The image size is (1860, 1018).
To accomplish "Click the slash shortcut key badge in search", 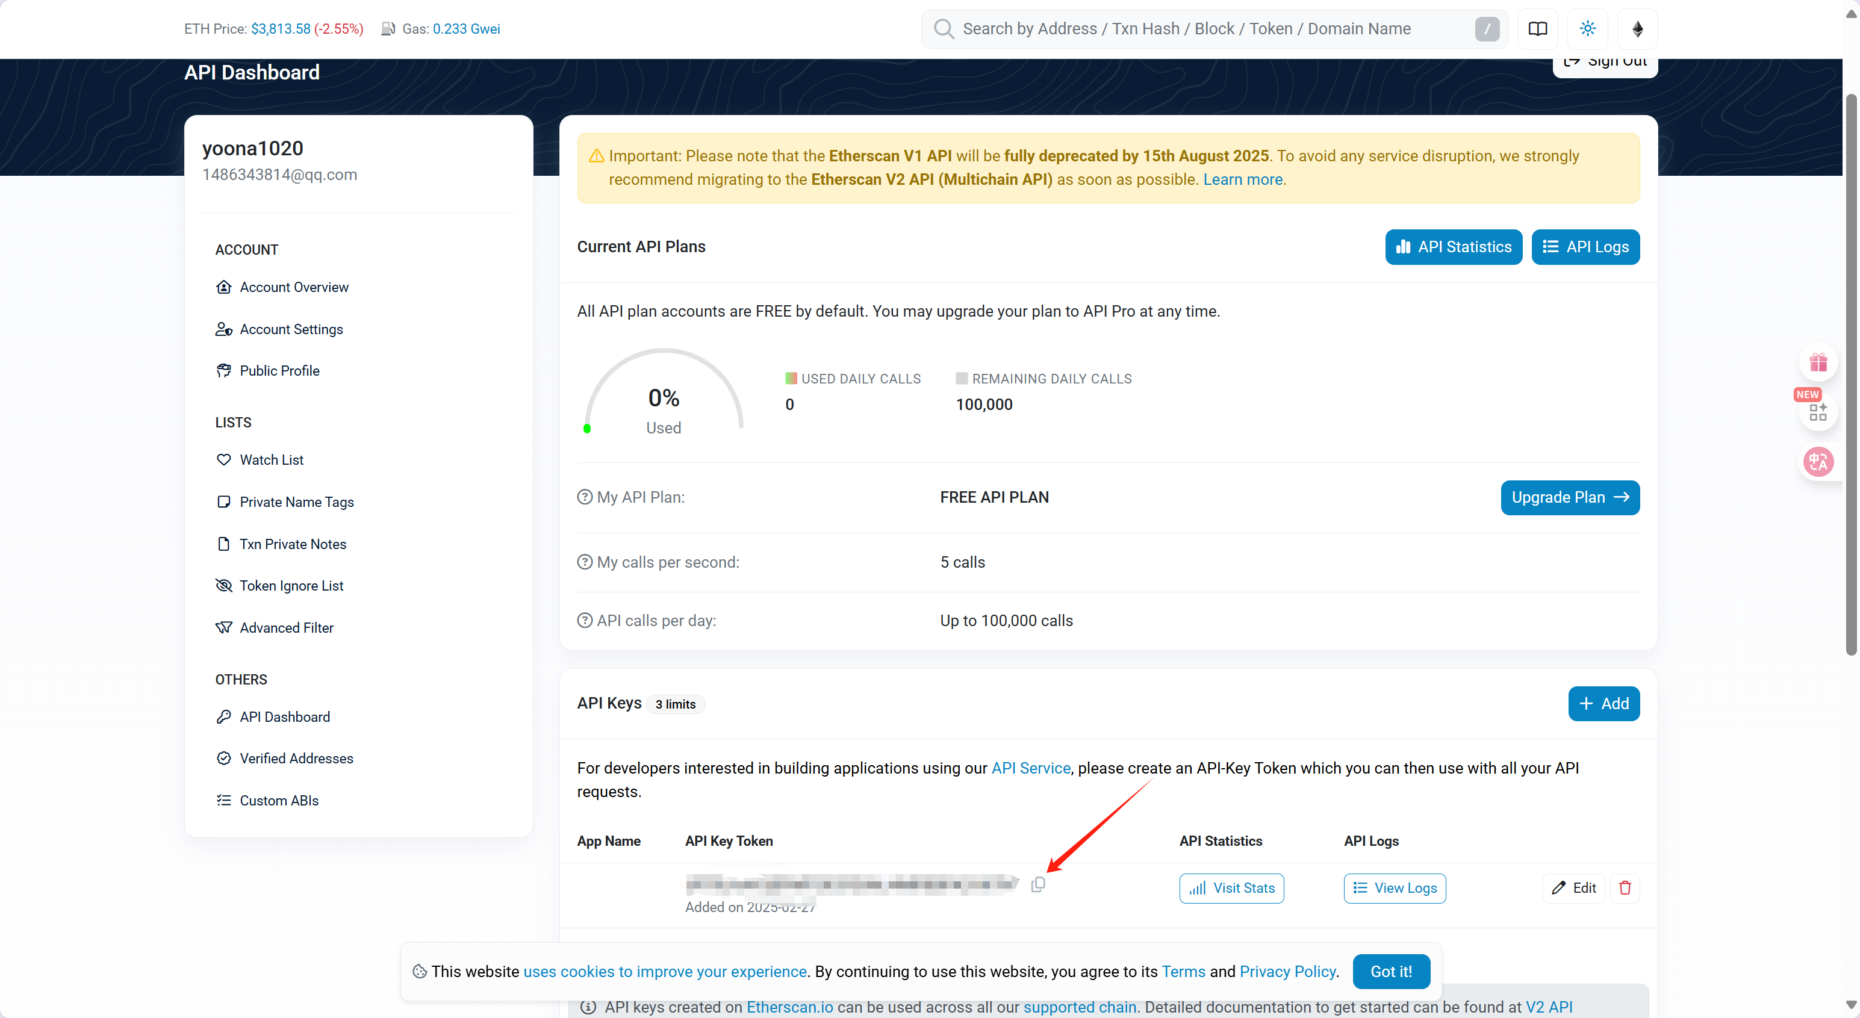I will click(x=1487, y=29).
